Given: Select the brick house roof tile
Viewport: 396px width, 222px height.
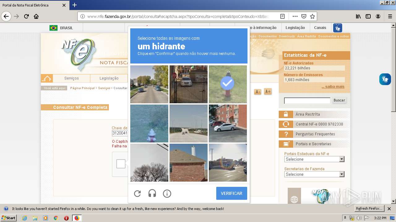Looking at the screenshot, I should click(188, 162).
